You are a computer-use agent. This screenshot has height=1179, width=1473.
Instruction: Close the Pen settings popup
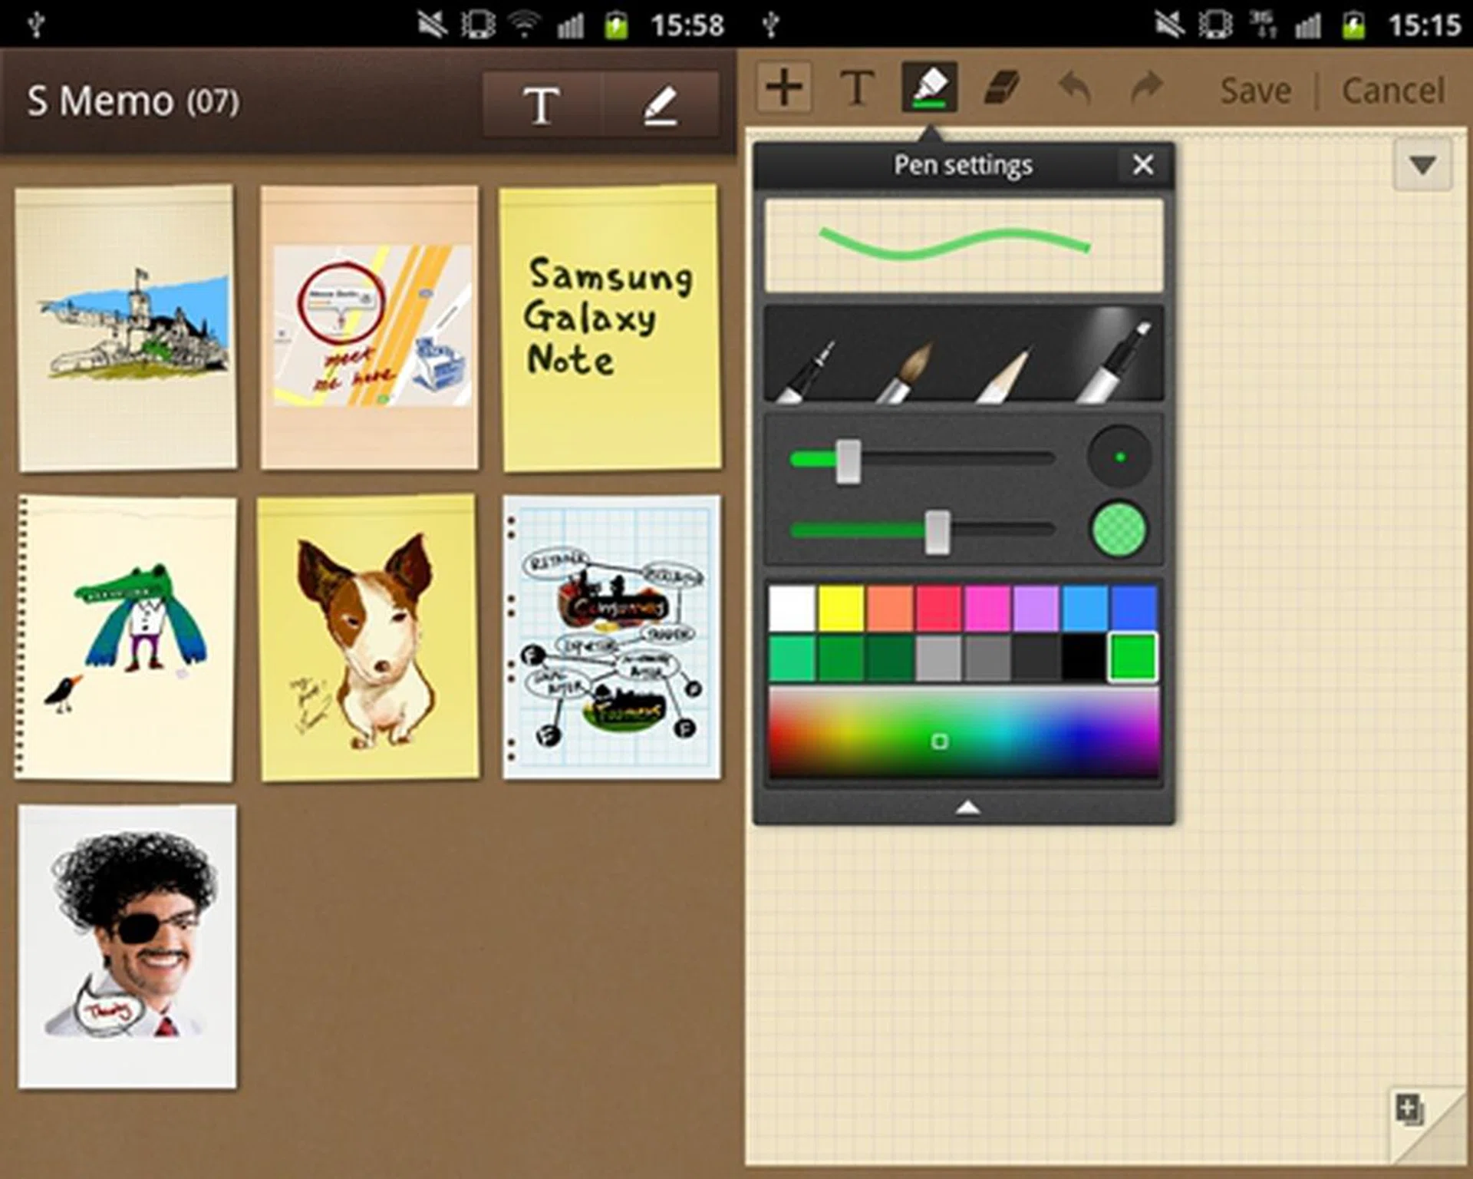tap(1142, 164)
